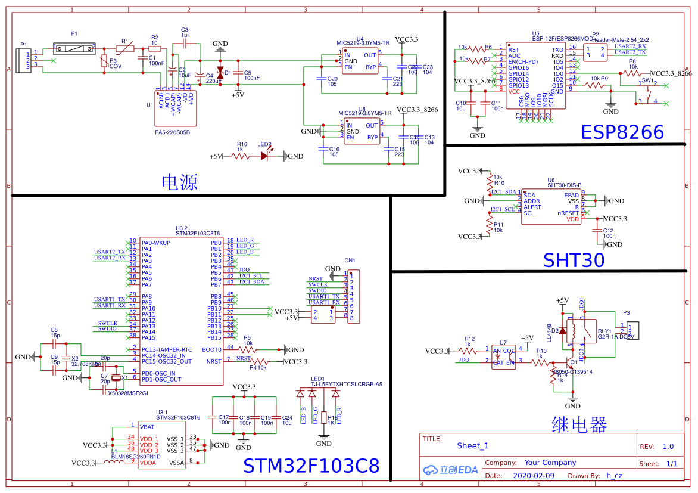Select the R14 1k resistor

pyautogui.click(x=553, y=377)
